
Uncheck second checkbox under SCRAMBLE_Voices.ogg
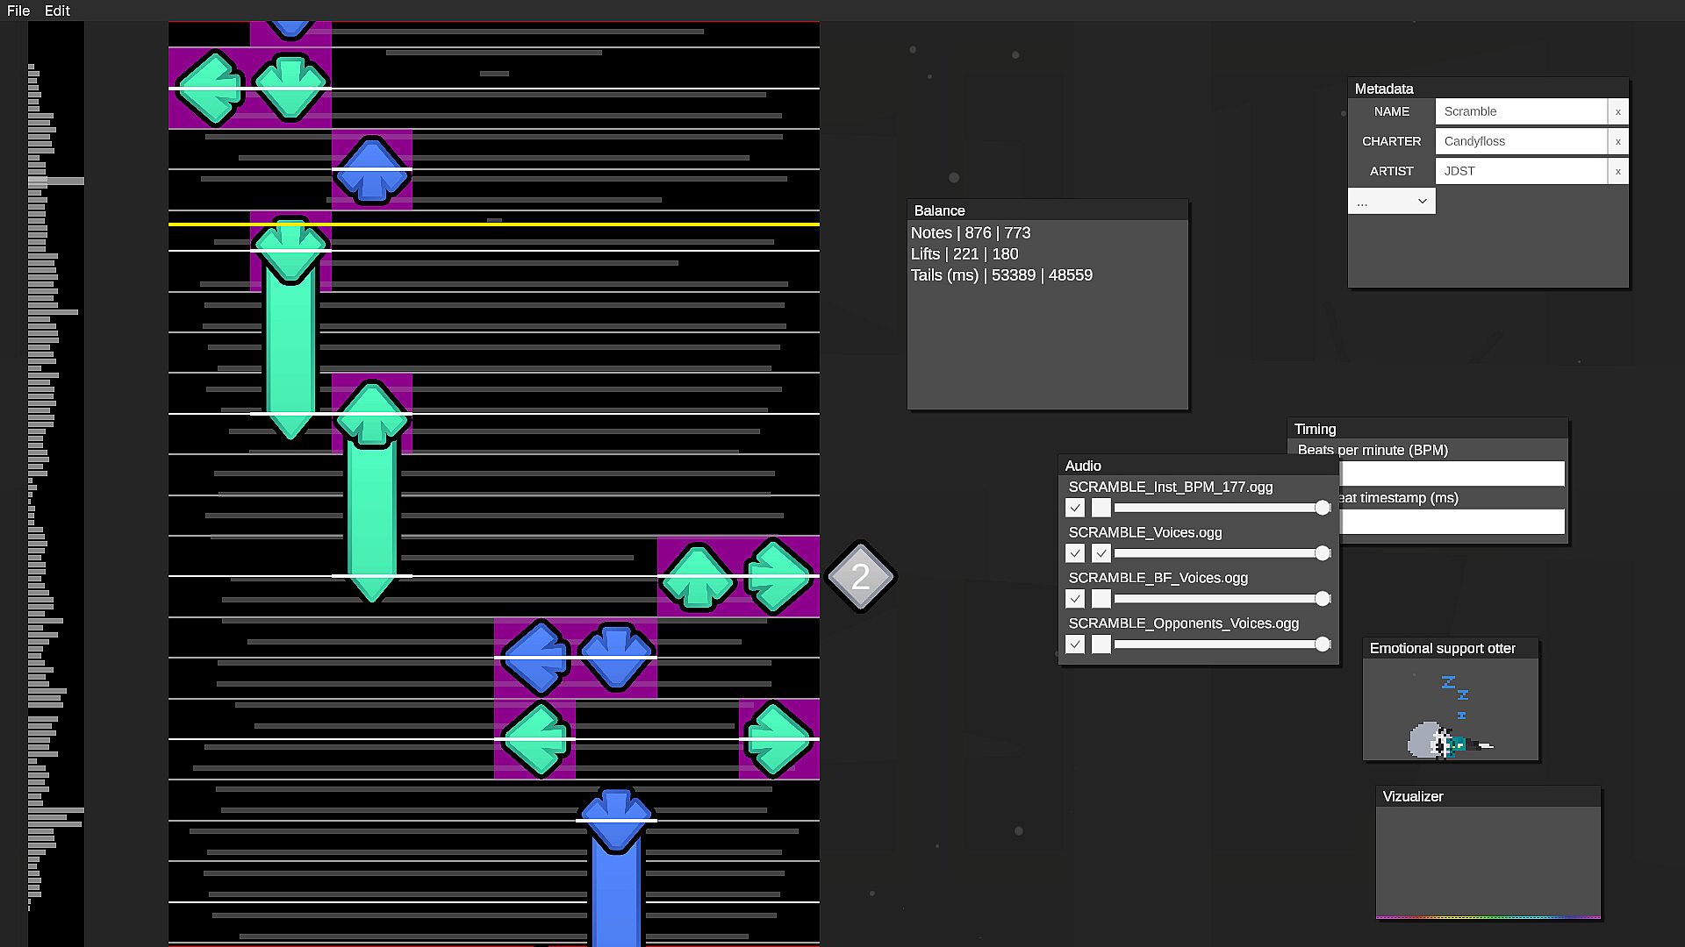(x=1101, y=553)
